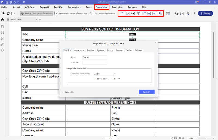Enable the Lecture seule checkbox

click(x=94, y=79)
